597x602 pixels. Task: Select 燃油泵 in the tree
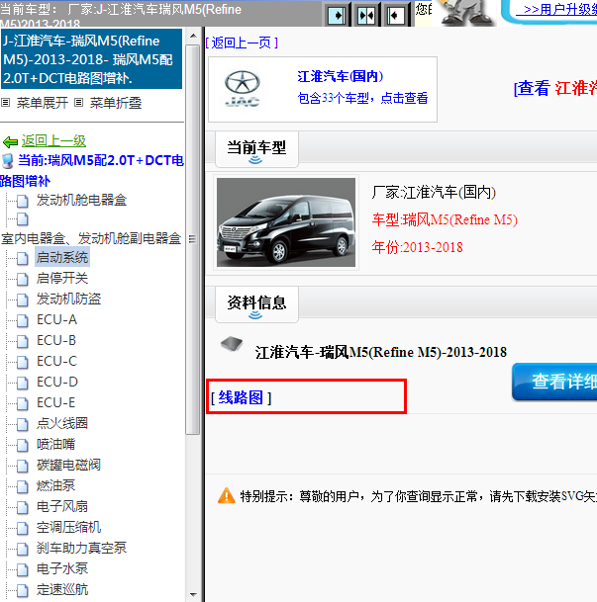click(x=55, y=485)
